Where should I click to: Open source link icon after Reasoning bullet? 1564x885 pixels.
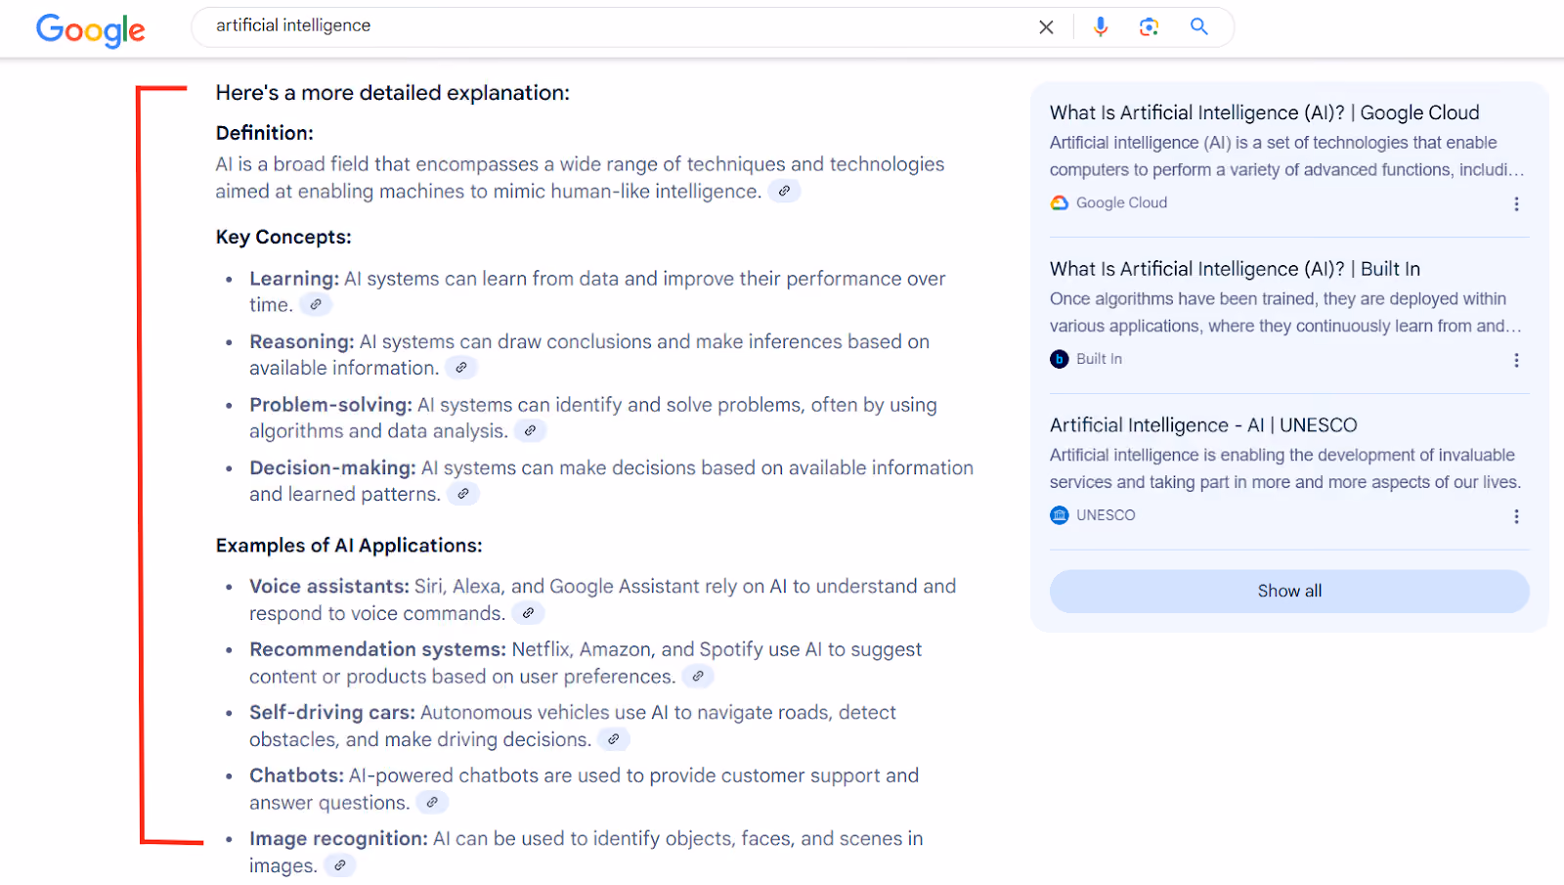[x=461, y=368]
